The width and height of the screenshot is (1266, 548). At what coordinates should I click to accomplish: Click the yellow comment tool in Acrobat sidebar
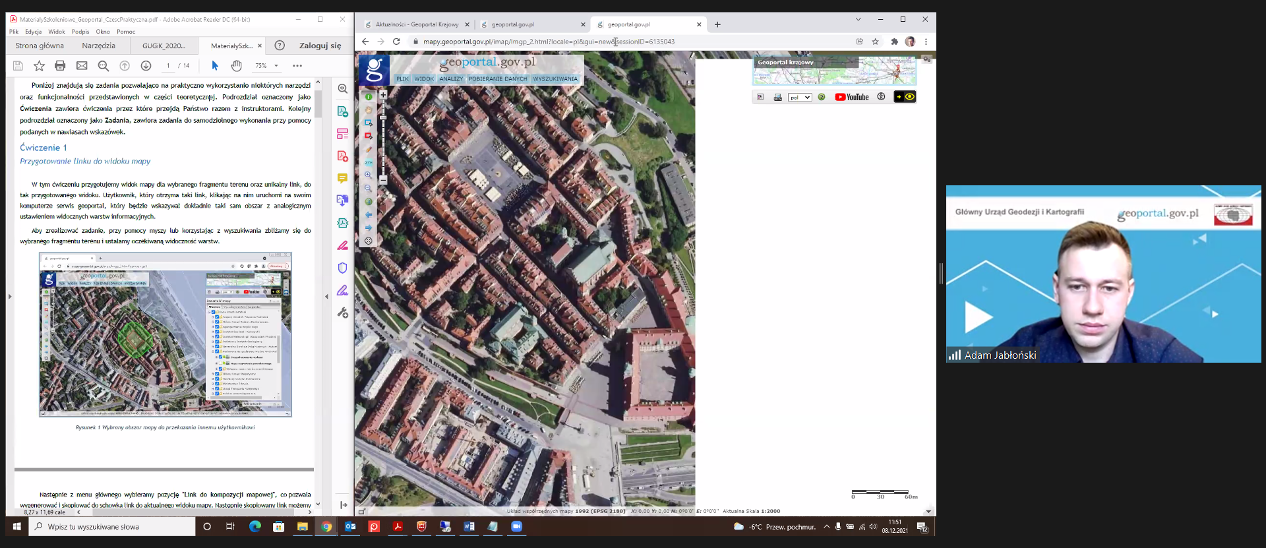click(342, 178)
